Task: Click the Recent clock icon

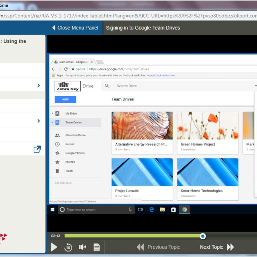Action: click(58, 144)
